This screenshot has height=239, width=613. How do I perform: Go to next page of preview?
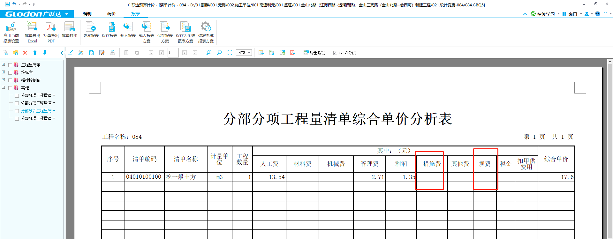click(185, 53)
